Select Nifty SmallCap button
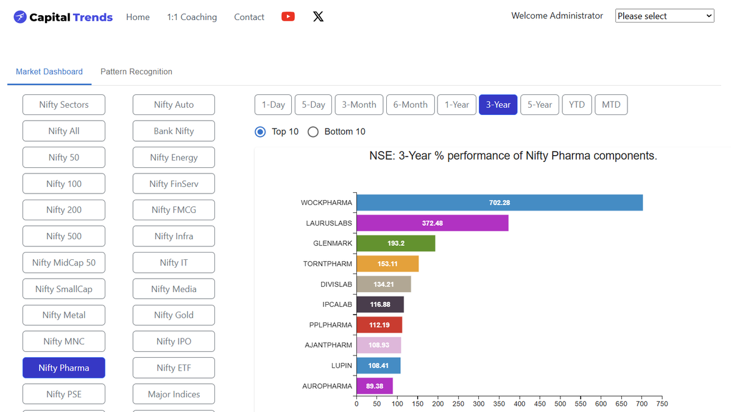The image size is (731, 412). tap(64, 288)
